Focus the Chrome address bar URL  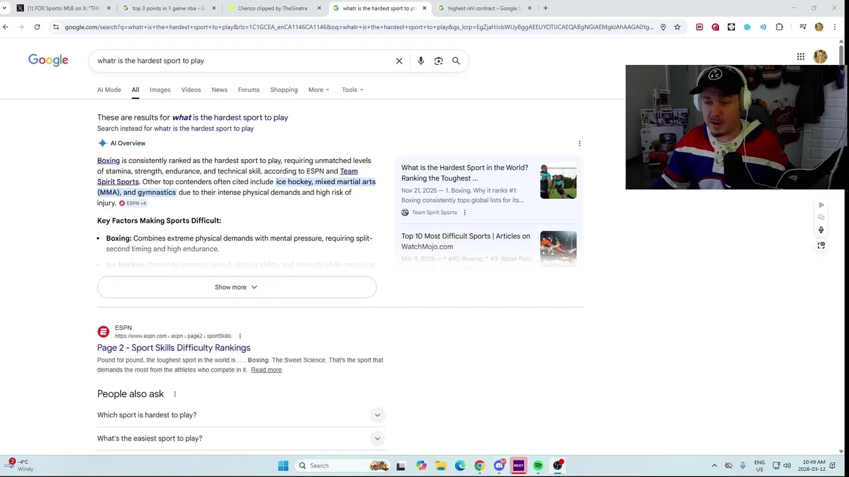[358, 27]
